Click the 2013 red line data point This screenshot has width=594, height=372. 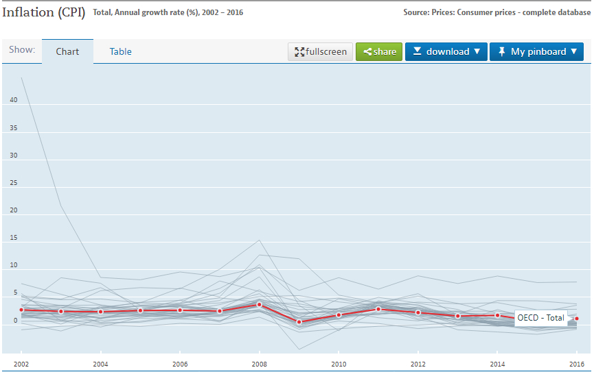457,316
